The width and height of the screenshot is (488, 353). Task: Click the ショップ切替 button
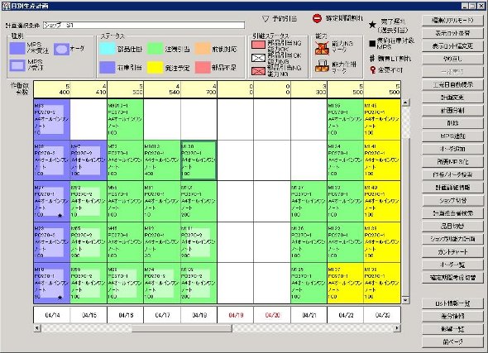click(x=452, y=201)
